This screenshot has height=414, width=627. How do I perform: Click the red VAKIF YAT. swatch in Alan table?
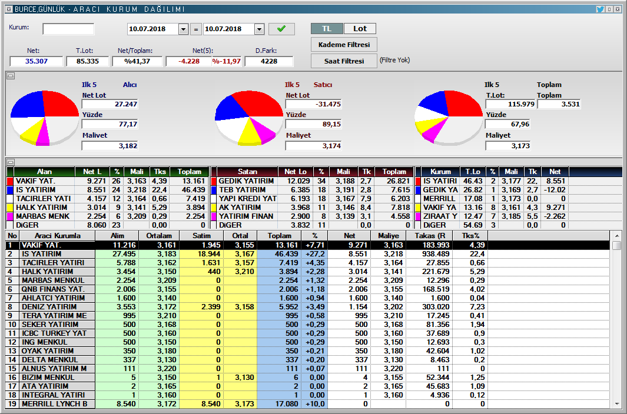(11, 181)
